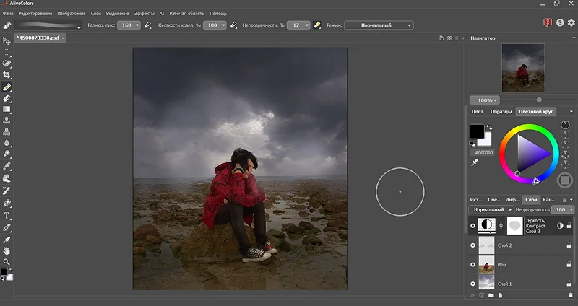Open the brush preset dropdown
578x306 pixels.
pos(79,27)
